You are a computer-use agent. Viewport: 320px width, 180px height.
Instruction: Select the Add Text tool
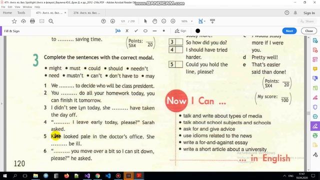click(118, 31)
